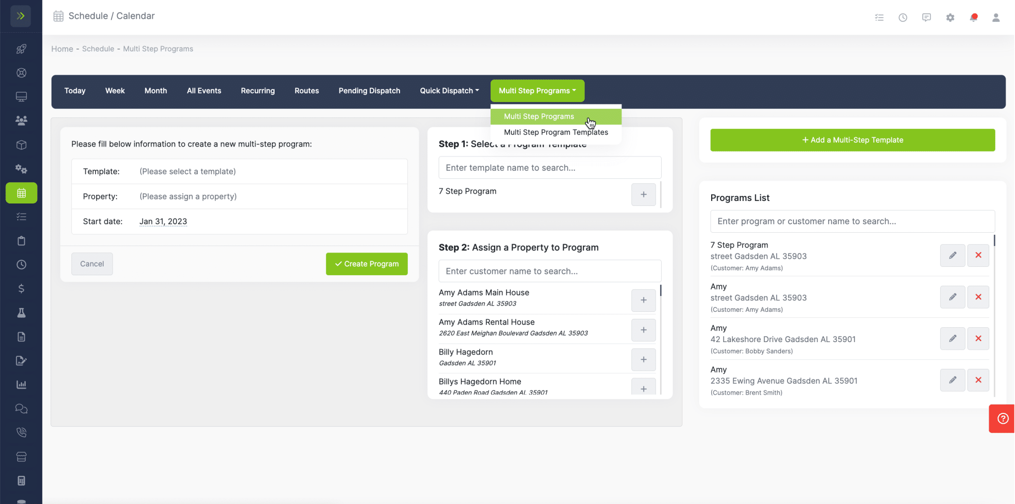Open settings via the gear icon

(950, 17)
